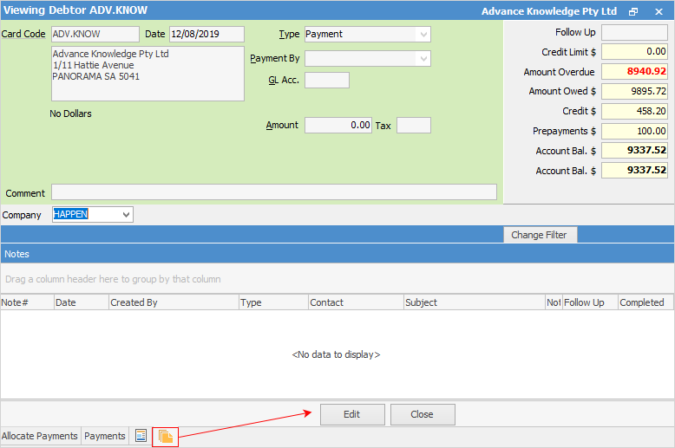Screen dimensions: 675x448
Task: Restore down the debtor window
Action: (633, 11)
